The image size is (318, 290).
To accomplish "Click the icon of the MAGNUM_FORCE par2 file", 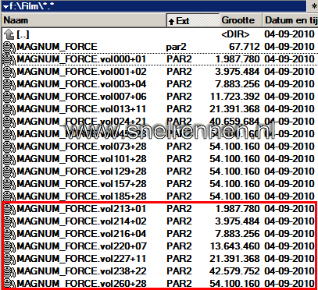I will point(9,47).
